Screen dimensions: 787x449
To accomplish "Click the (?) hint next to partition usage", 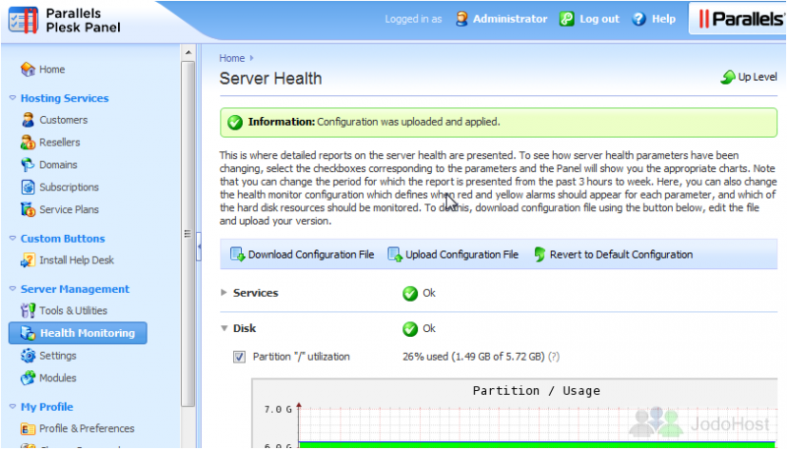I will coord(554,357).
